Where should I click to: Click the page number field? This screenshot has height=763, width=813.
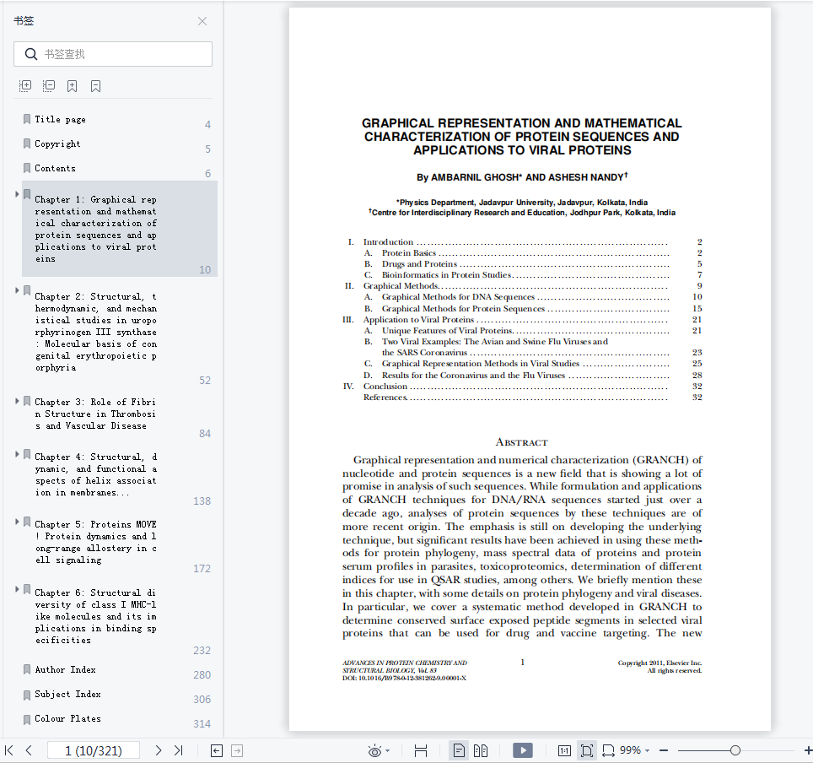coord(94,750)
